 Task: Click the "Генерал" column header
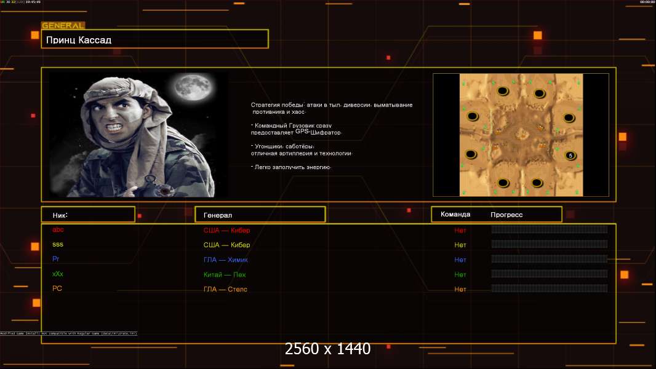pos(260,215)
